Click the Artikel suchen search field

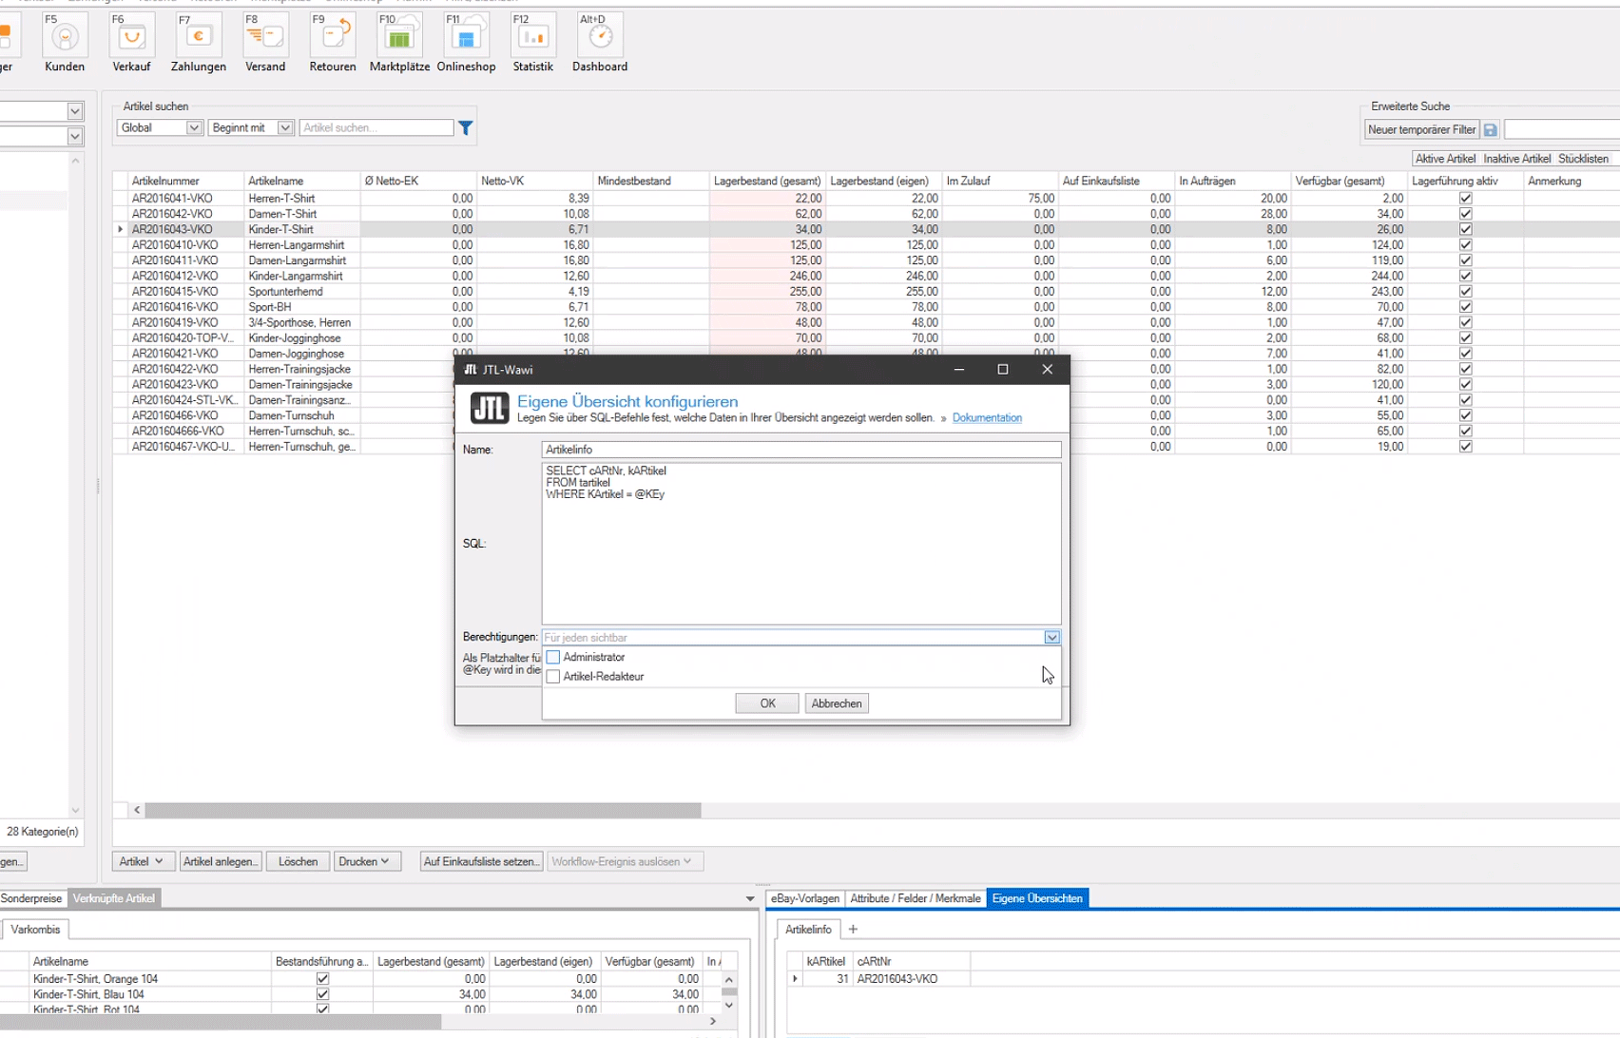pos(376,127)
